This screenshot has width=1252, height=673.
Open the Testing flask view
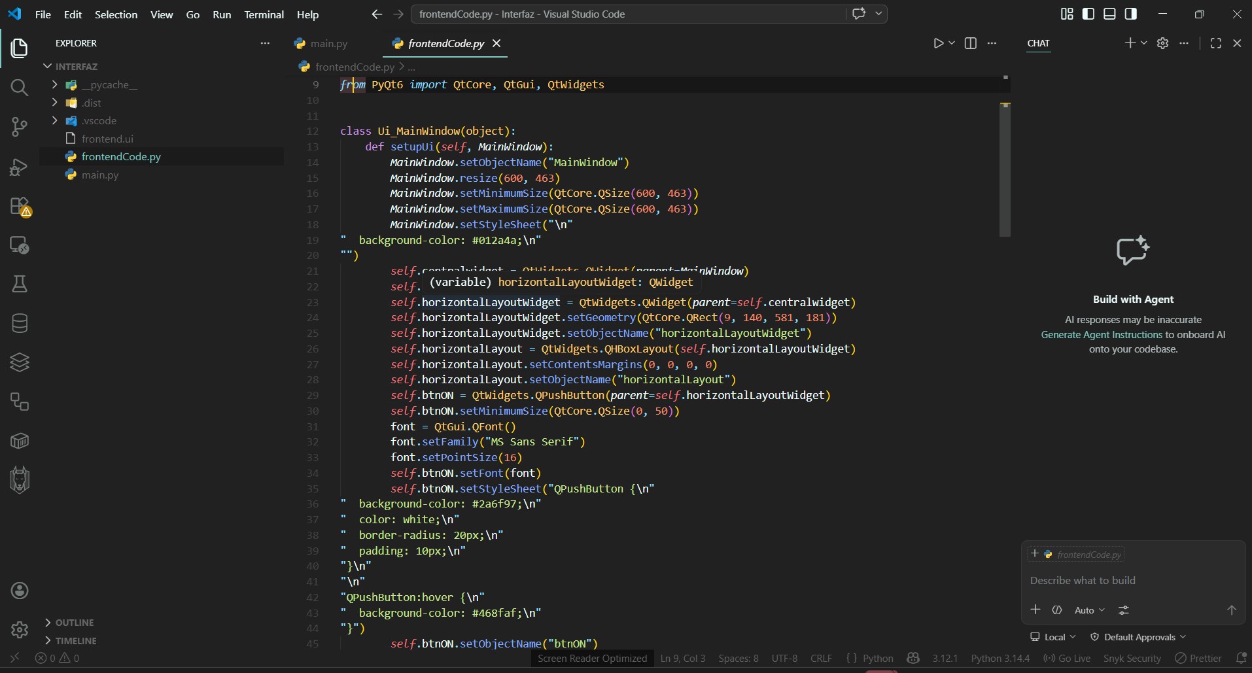[20, 284]
